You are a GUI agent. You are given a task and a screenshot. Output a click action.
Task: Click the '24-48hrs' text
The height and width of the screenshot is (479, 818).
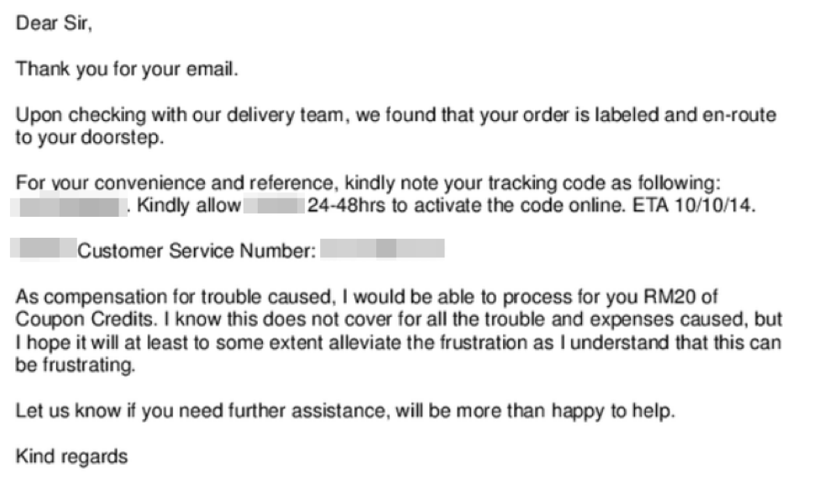click(x=346, y=206)
